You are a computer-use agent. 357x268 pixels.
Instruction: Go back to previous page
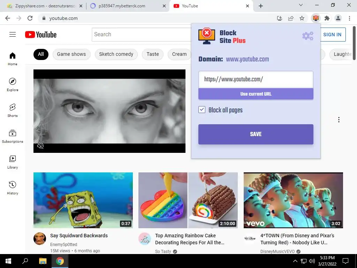coord(8,18)
